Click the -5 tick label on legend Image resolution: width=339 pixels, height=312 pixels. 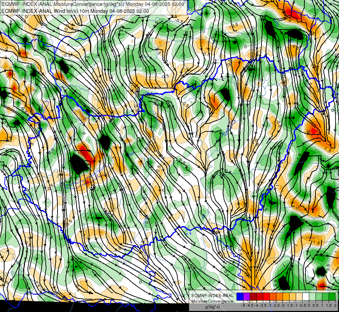[x=243, y=305]
